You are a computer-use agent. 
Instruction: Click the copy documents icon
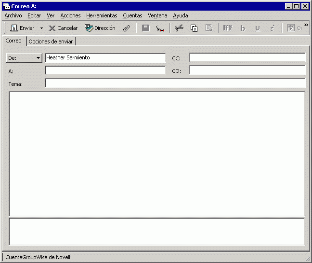pos(194,28)
